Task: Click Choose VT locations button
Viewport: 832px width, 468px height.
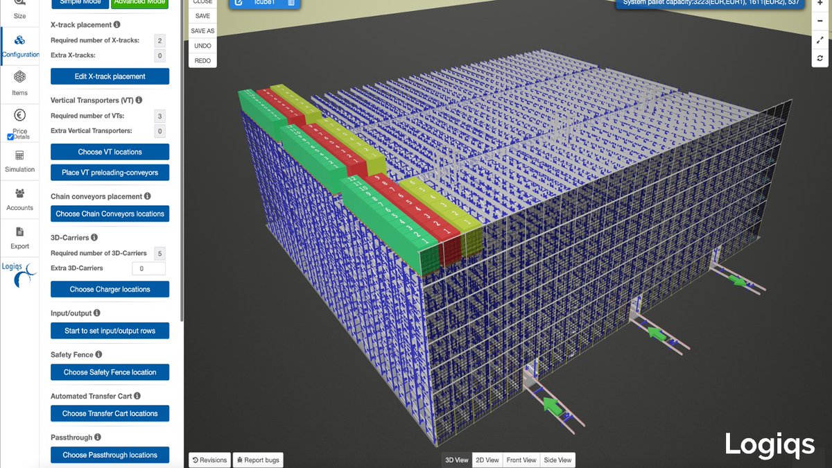Action: tap(110, 152)
